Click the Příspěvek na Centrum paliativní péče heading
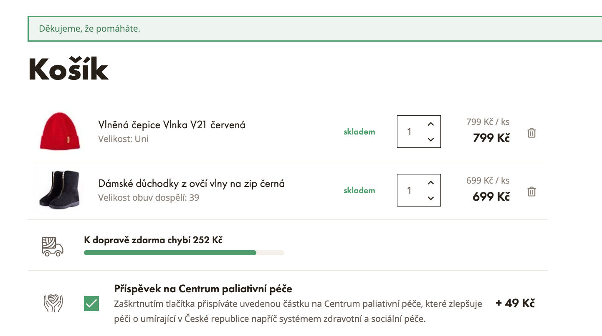Viewport: 602px width, 336px height. click(203, 289)
